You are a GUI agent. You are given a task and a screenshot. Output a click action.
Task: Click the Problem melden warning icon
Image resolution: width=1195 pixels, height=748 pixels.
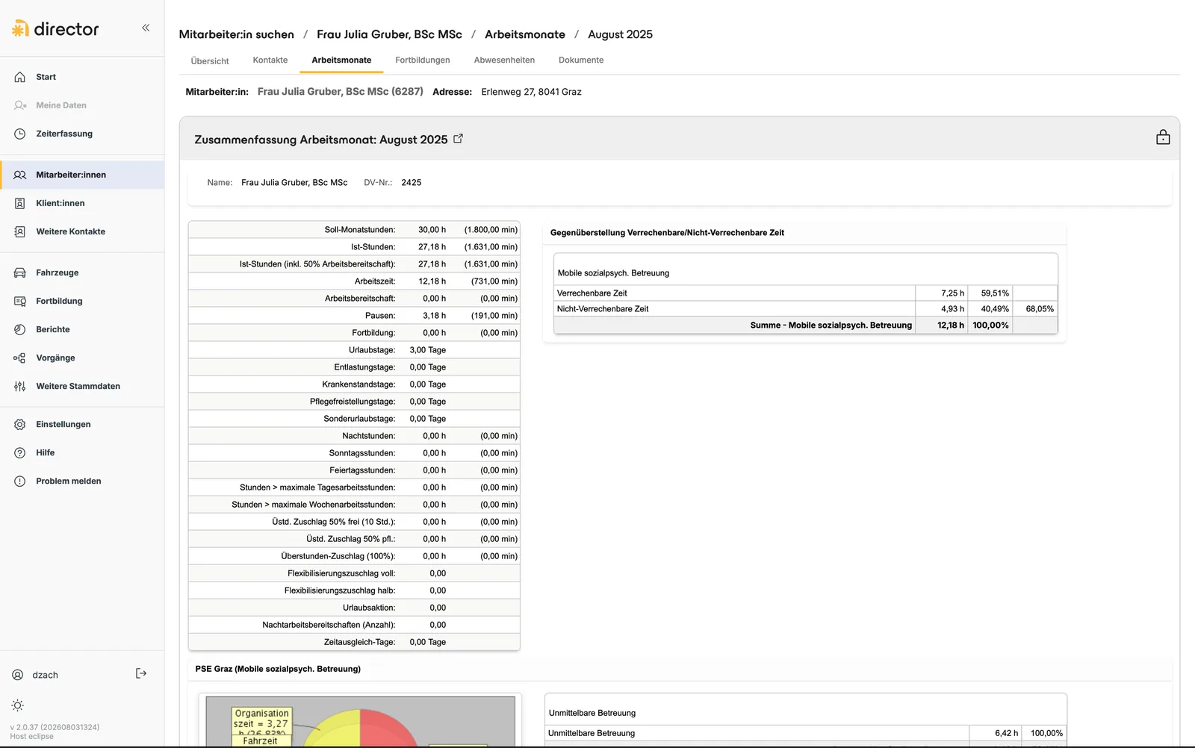click(20, 481)
